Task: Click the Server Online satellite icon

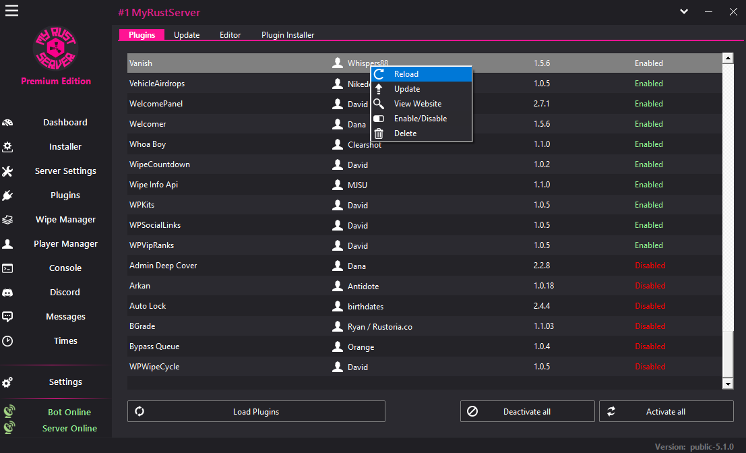Action: [x=9, y=427]
